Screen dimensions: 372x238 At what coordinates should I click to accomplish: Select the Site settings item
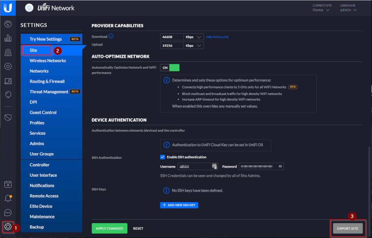point(52,50)
